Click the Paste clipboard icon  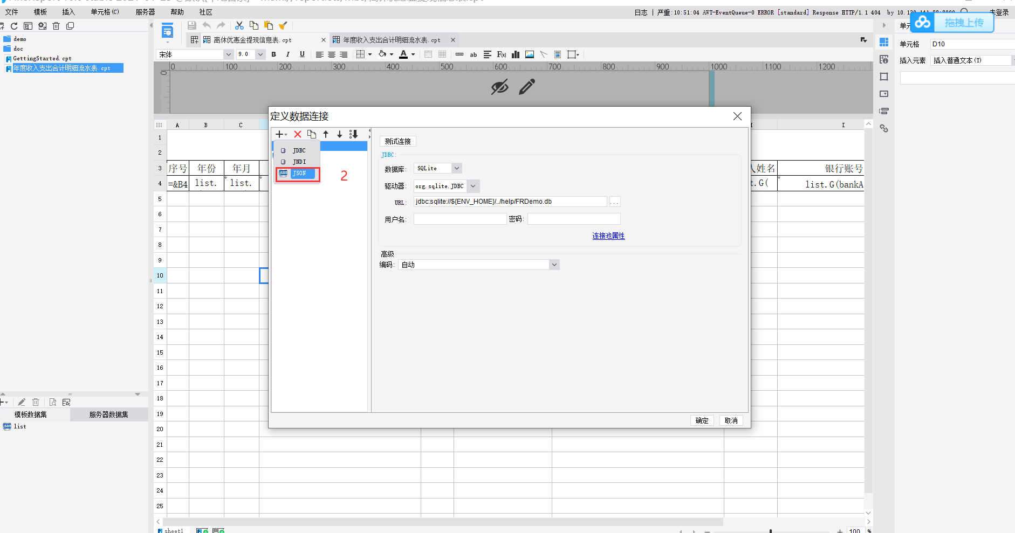pyautogui.click(x=268, y=25)
